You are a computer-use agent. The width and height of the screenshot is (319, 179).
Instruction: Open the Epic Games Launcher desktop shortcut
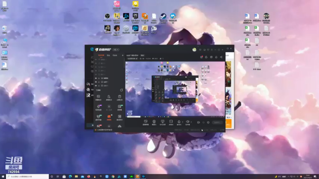tap(135, 18)
